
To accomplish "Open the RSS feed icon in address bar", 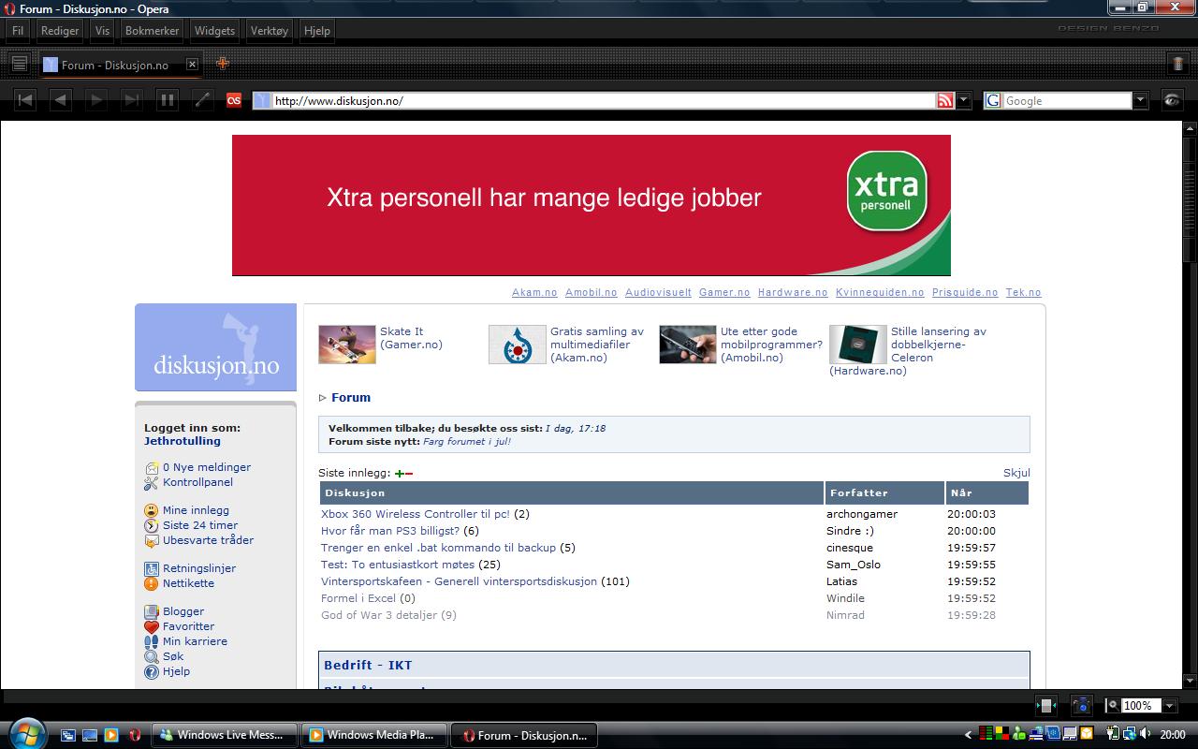I will [945, 100].
